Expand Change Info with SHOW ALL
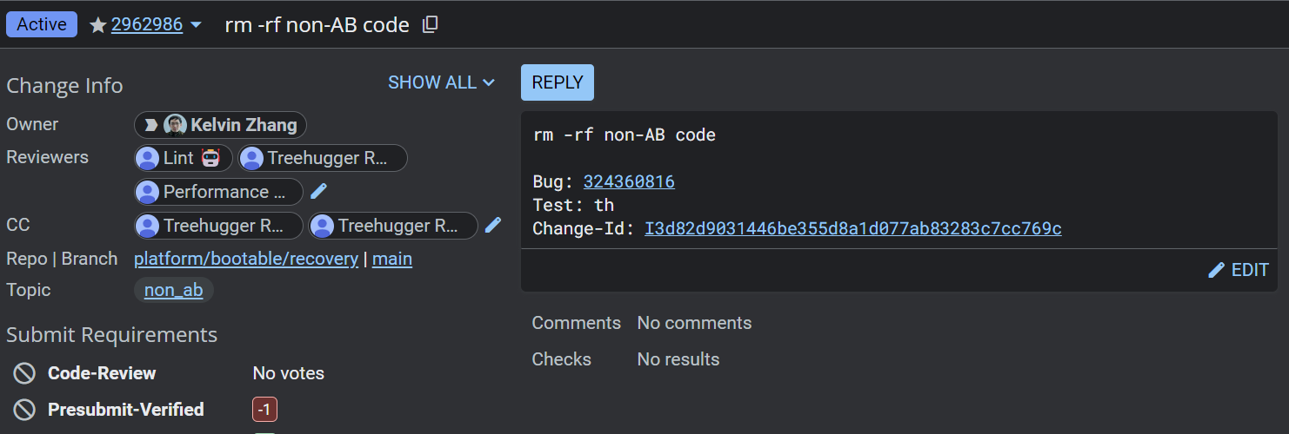The image size is (1289, 434). [x=441, y=82]
